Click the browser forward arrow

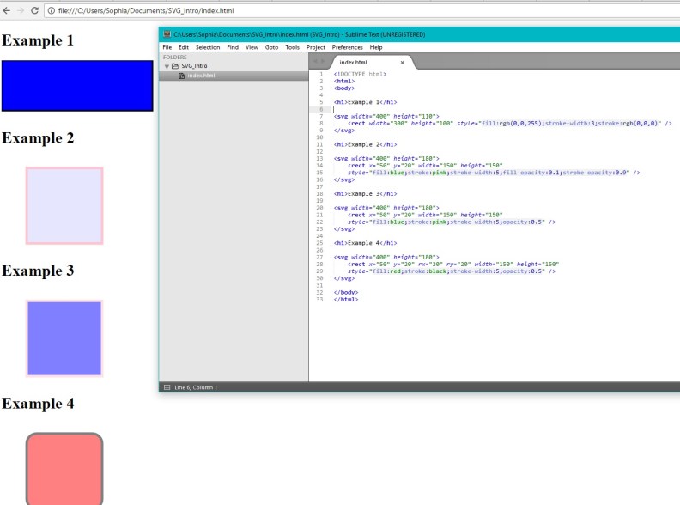[20, 10]
